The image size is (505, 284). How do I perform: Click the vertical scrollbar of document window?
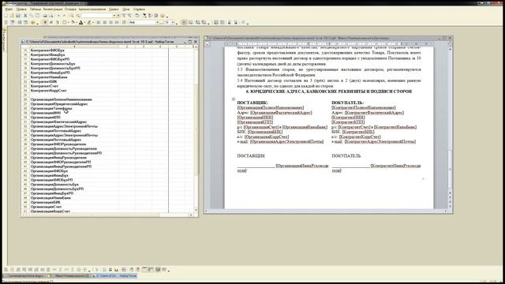click(x=450, y=122)
